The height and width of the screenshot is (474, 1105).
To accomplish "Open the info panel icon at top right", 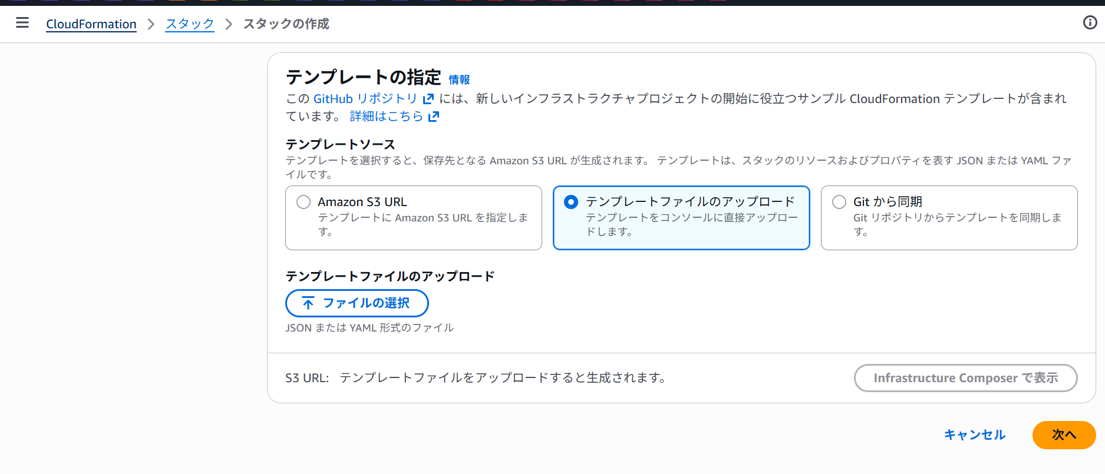I will click(x=1090, y=23).
